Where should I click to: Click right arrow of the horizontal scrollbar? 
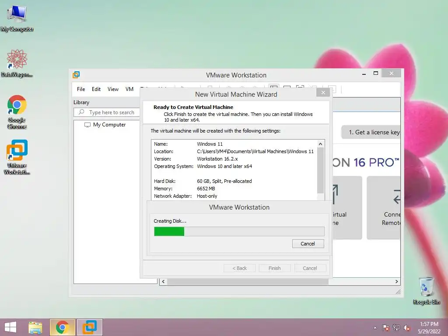[x=396, y=282]
